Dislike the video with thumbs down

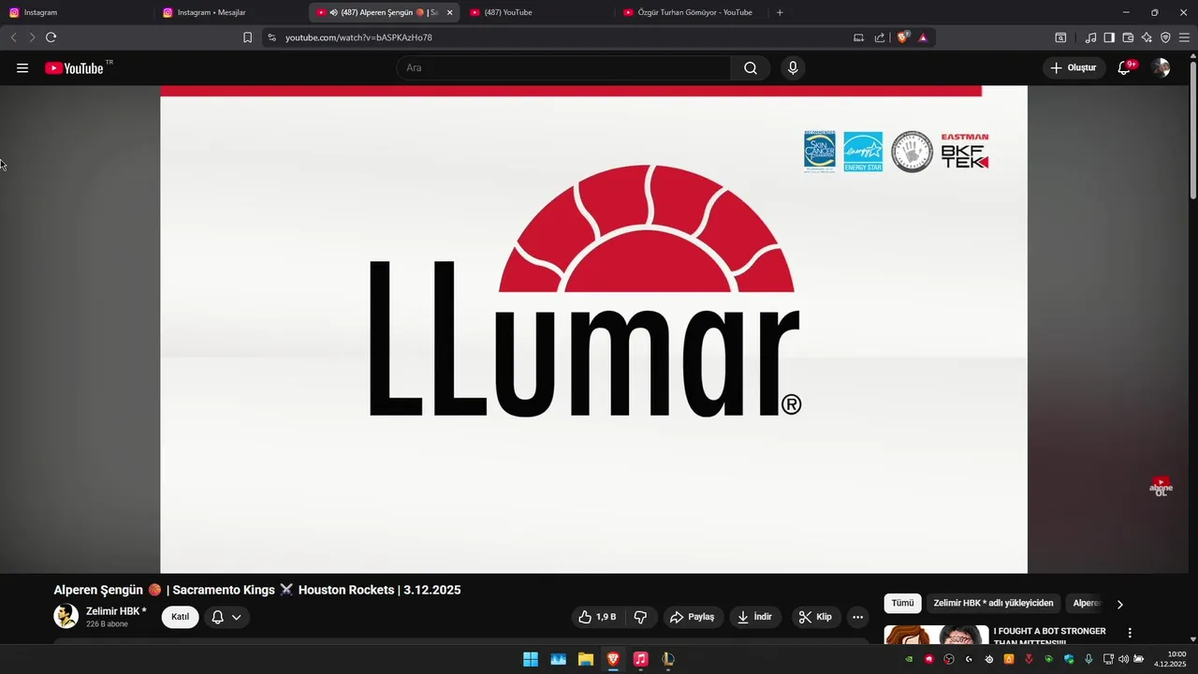(640, 617)
